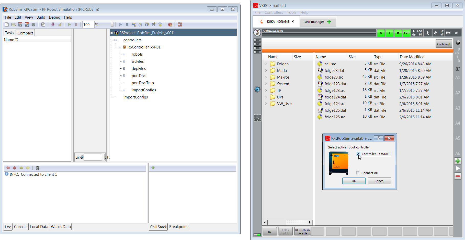Collapse the controllers tree node

point(116,40)
